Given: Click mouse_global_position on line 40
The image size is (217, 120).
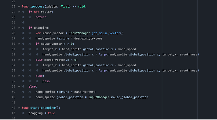Looking at the screenshot, I should pos(130,97).
